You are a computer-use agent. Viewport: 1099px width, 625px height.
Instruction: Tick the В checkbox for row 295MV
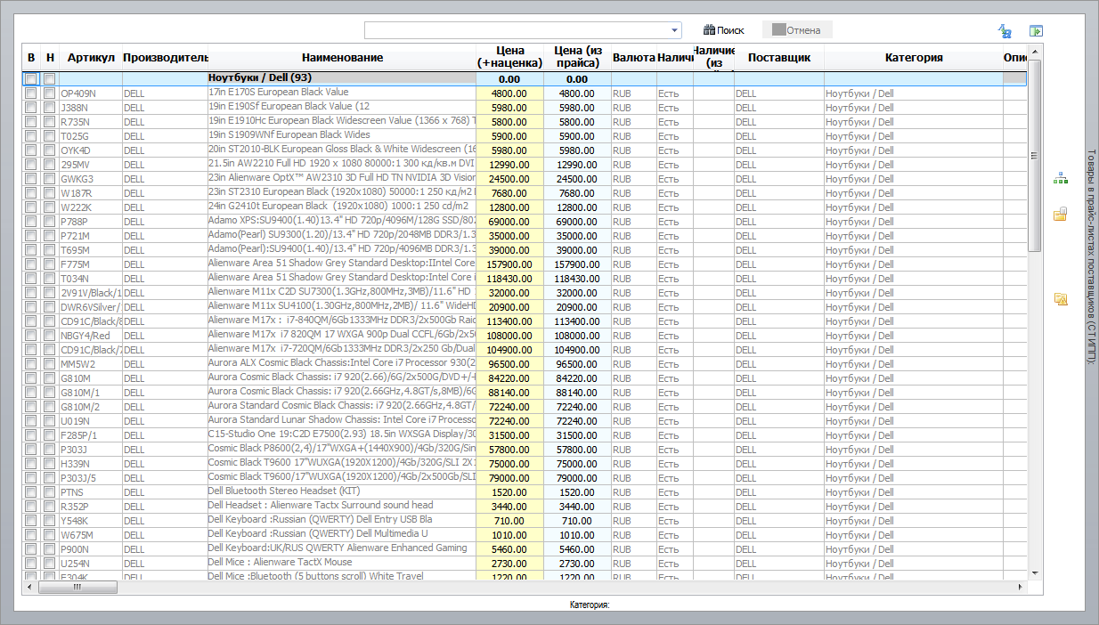point(31,164)
